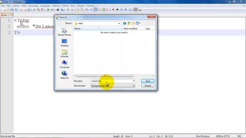Go to Desktop in the dialog sidebar
The image size is (246, 138).
pyautogui.click(x=65, y=43)
